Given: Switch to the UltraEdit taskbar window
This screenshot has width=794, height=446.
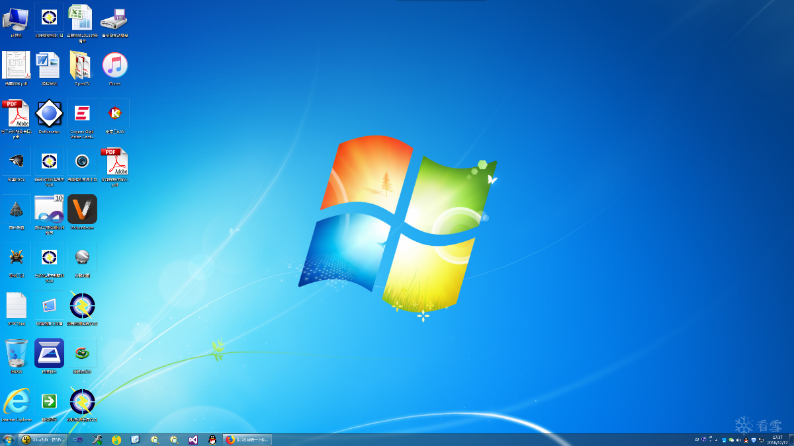Looking at the screenshot, I should (44, 439).
